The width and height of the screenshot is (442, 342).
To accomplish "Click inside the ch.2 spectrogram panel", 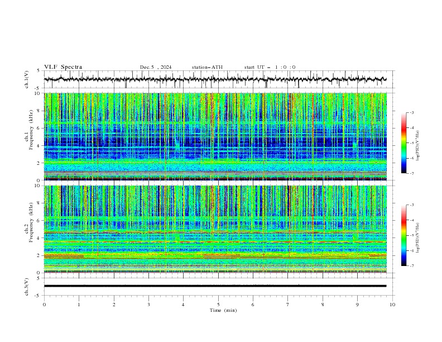I will click(215, 229).
